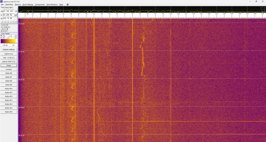This screenshot has height=142, width=266.
Task: Click Button #6
Action: pos(9,73)
